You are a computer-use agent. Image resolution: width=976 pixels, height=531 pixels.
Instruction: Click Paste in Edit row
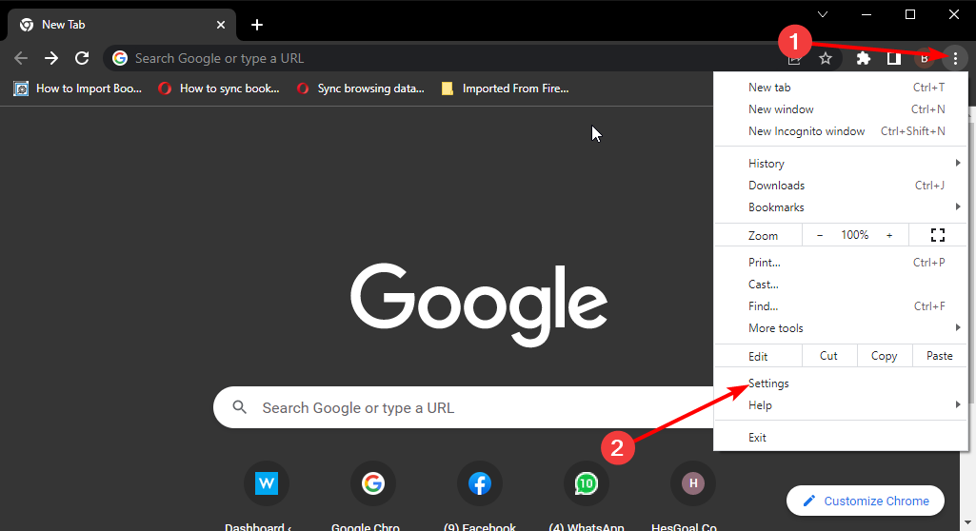click(939, 356)
